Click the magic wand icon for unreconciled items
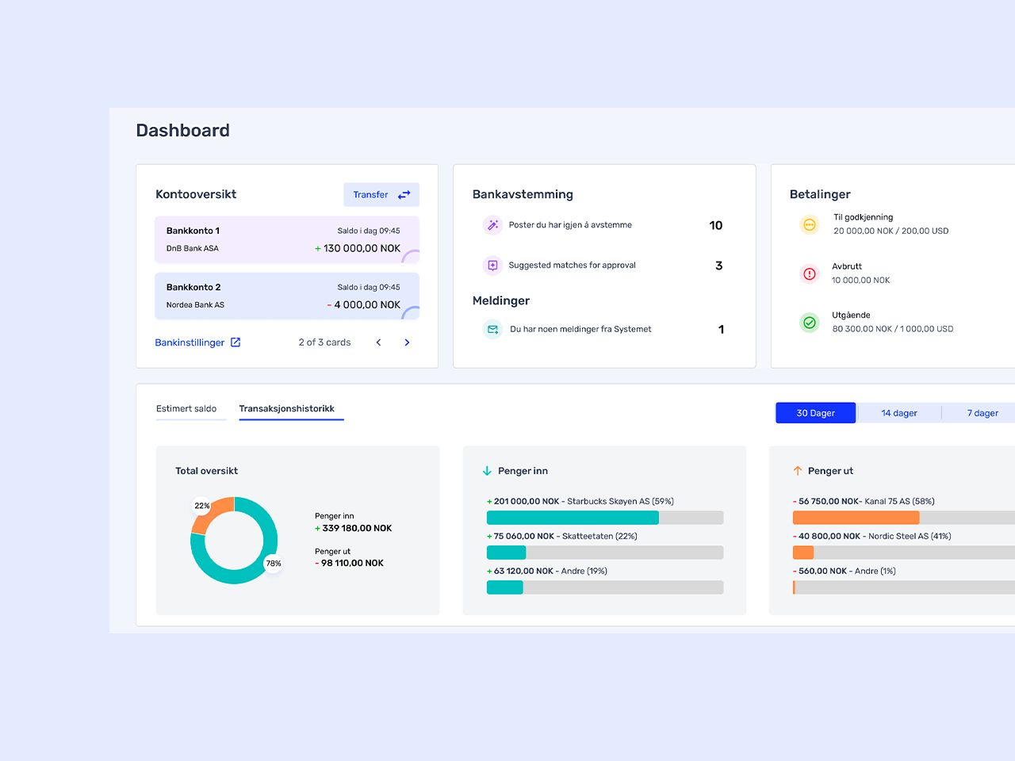This screenshot has height=761, width=1015. [492, 225]
